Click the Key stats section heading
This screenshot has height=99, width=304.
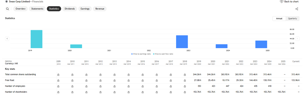(x=10, y=69)
